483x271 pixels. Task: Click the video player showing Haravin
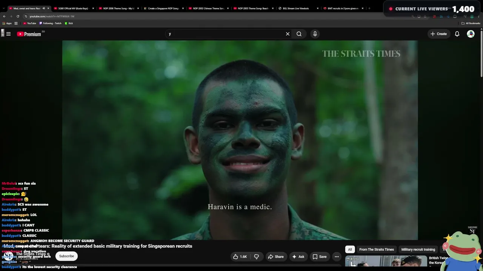[240, 140]
